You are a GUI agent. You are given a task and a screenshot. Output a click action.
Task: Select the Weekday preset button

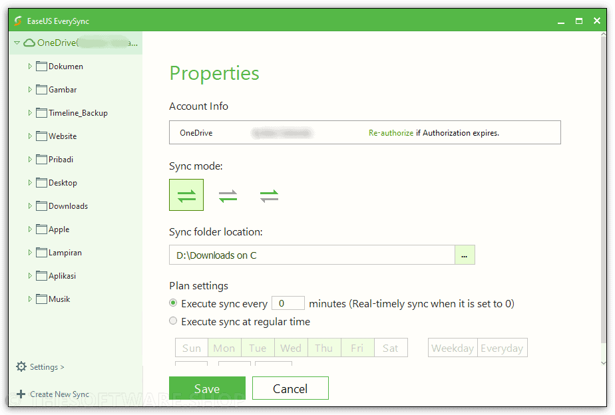(453, 348)
